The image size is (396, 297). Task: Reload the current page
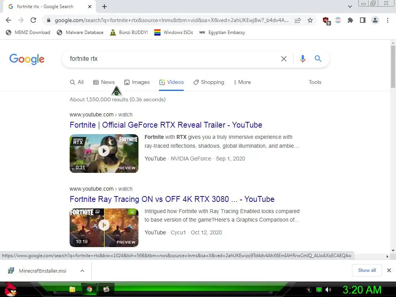click(33, 20)
